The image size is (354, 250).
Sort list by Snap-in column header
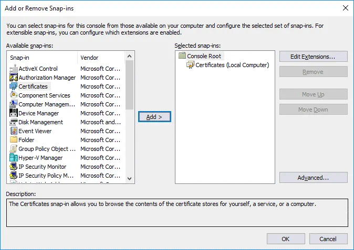pyautogui.click(x=42, y=58)
